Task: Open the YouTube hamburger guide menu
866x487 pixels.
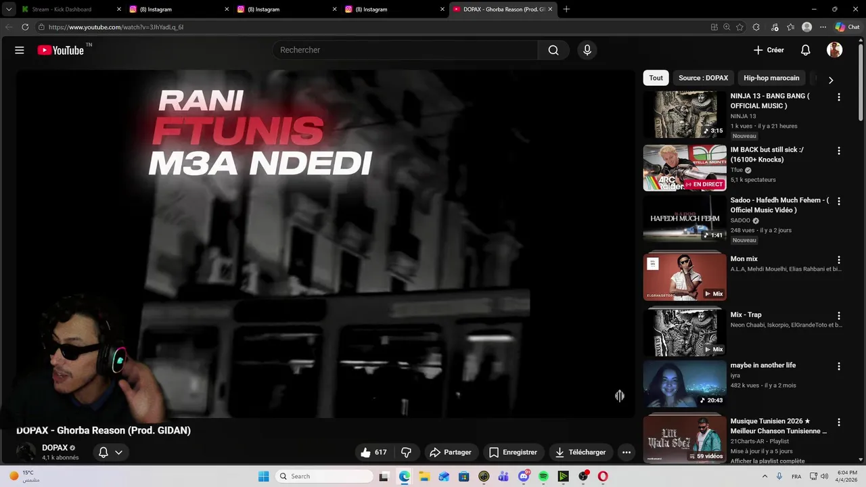Action: [20, 50]
